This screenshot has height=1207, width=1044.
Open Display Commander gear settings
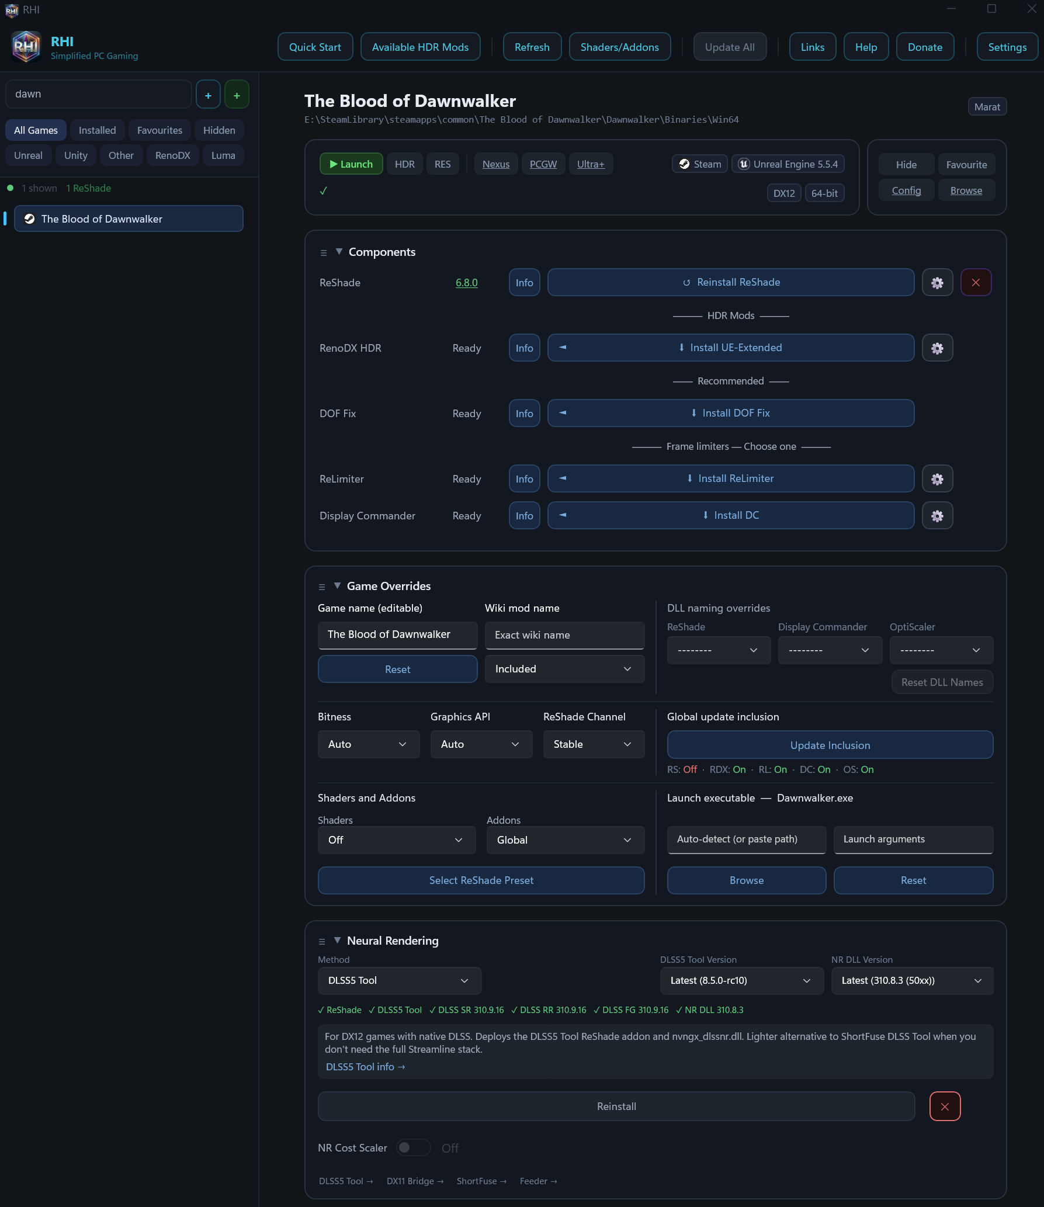tap(937, 516)
